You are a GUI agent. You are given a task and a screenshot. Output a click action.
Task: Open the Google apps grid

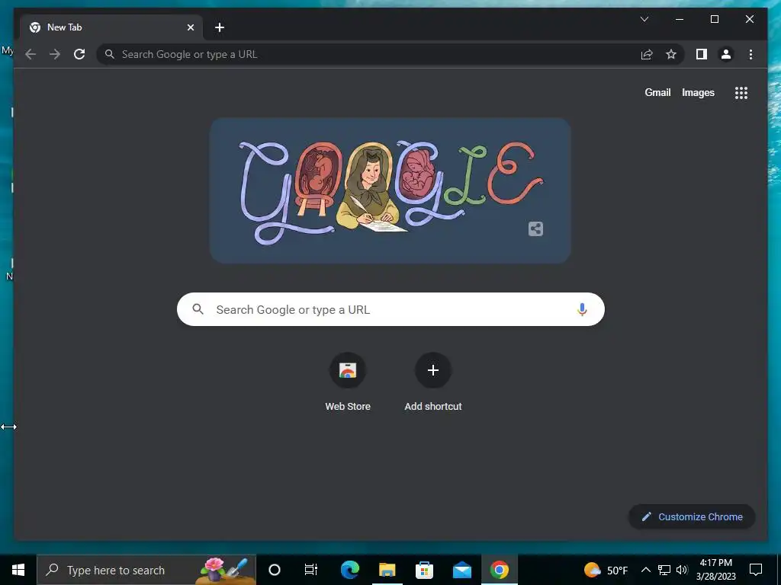pyautogui.click(x=741, y=92)
